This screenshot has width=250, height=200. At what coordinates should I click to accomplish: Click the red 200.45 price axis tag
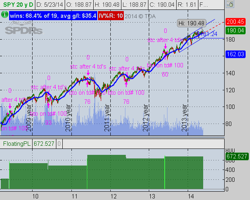[x=235, y=22]
